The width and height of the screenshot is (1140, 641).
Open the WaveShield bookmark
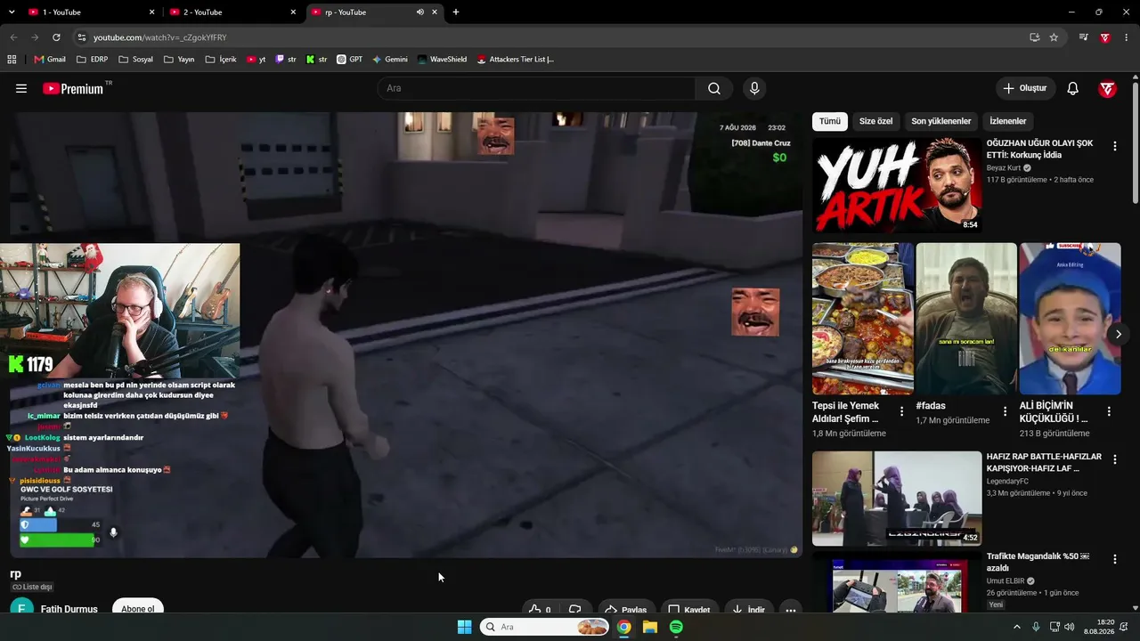443,60
